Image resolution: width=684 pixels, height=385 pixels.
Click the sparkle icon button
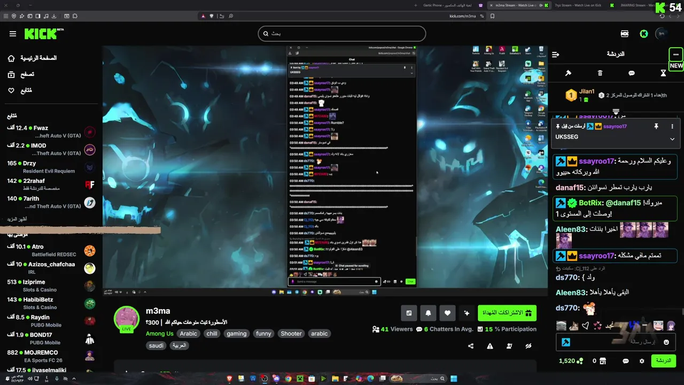467,313
